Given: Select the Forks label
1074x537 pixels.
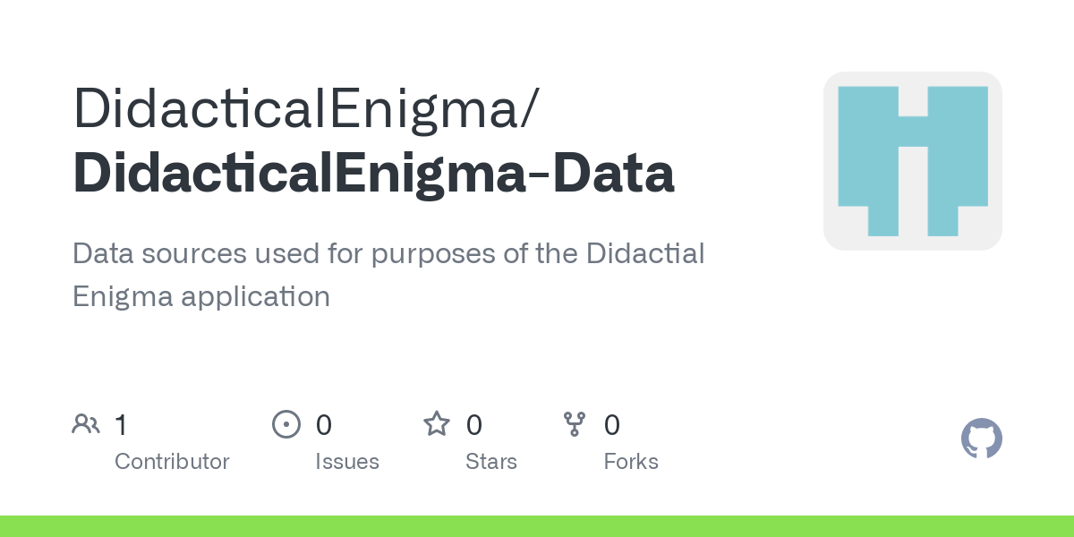Looking at the screenshot, I should tap(631, 462).
